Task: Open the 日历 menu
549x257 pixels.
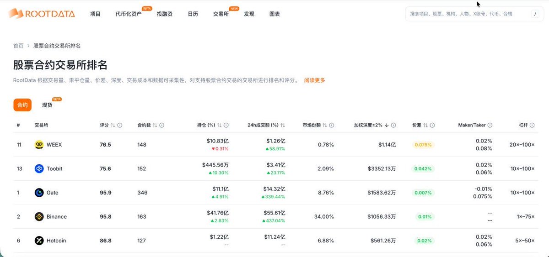Action: coord(193,14)
